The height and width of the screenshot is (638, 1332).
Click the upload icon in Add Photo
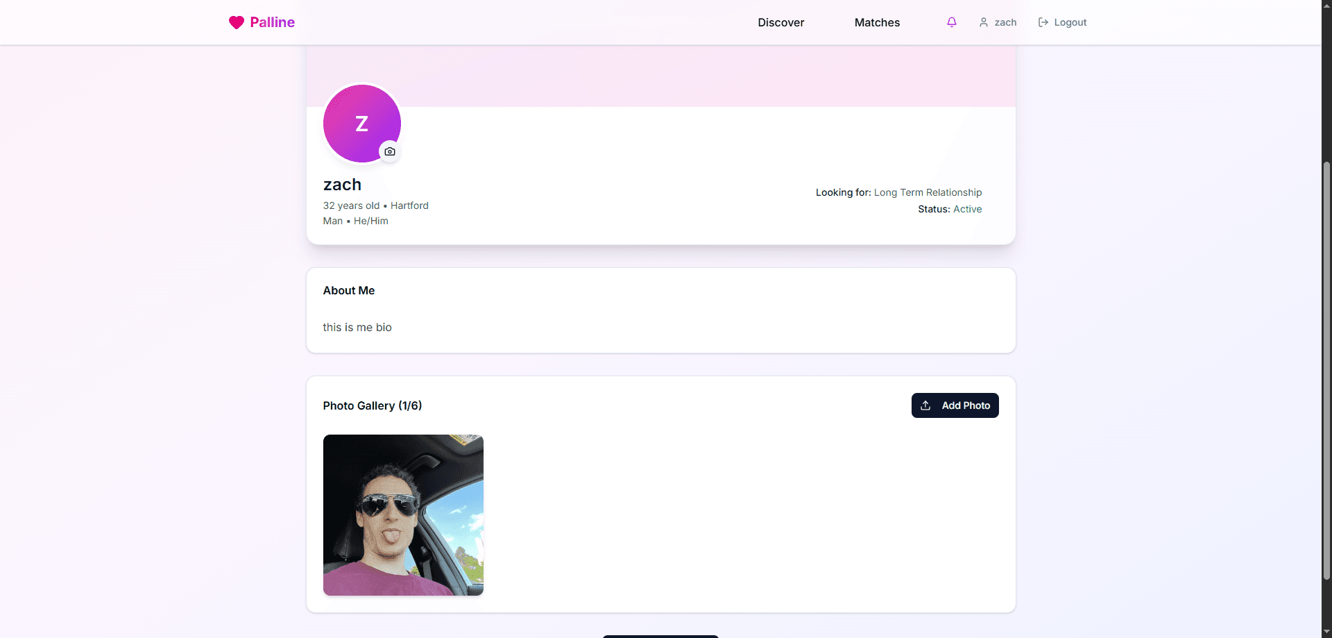coord(925,405)
